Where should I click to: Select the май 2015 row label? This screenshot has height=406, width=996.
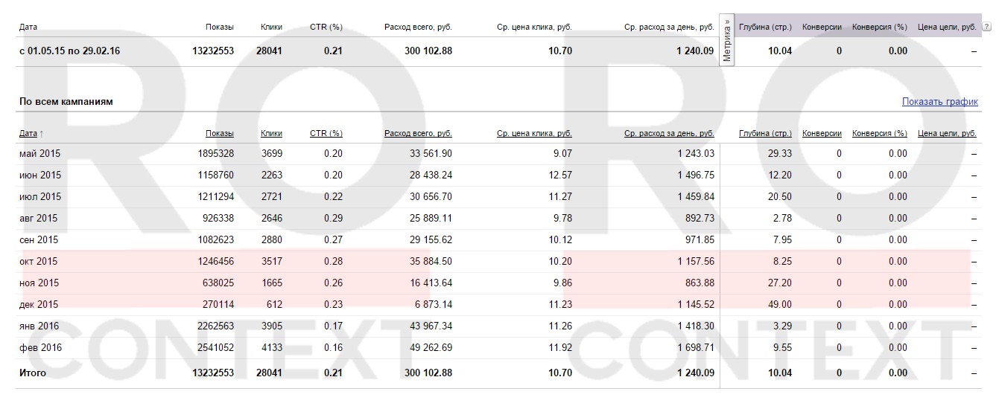40,154
